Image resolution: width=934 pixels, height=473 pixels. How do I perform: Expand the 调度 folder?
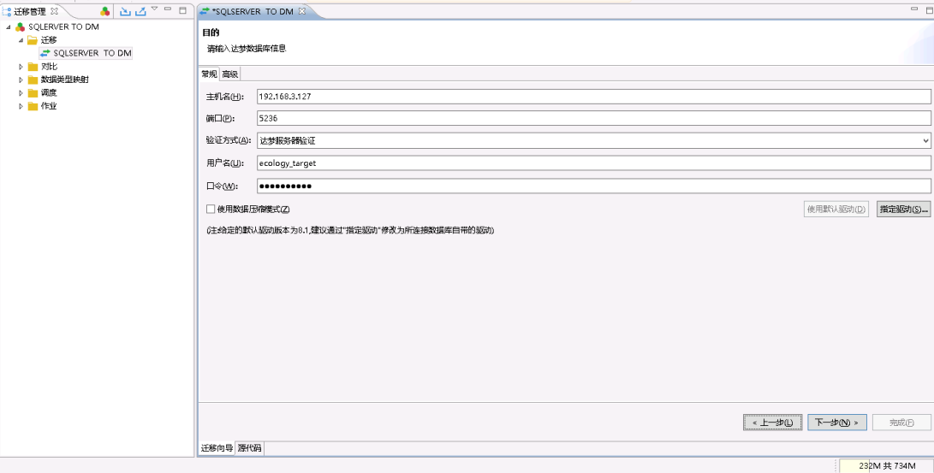pyautogui.click(x=21, y=93)
